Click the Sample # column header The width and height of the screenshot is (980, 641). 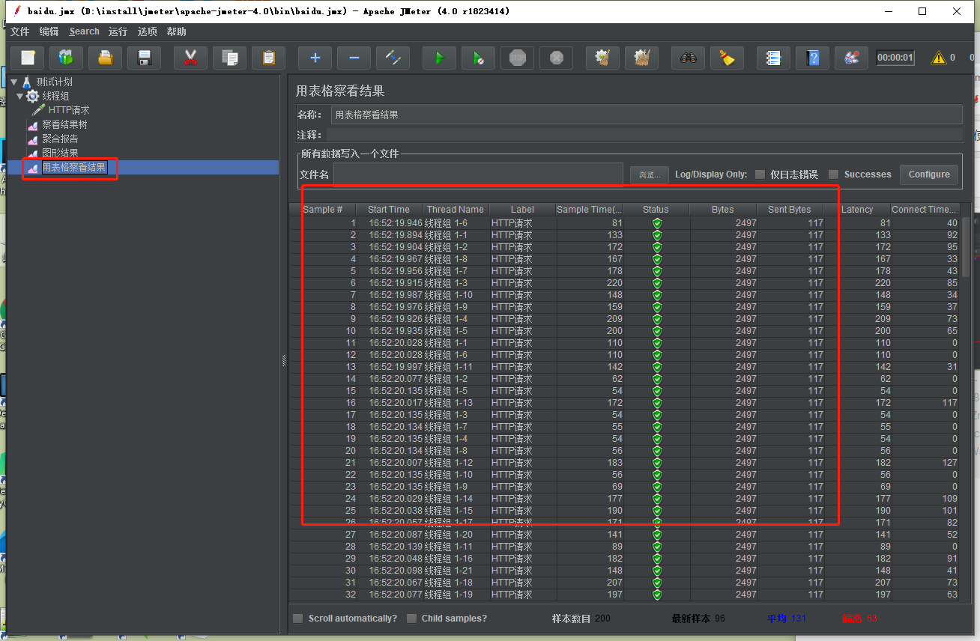coord(323,210)
